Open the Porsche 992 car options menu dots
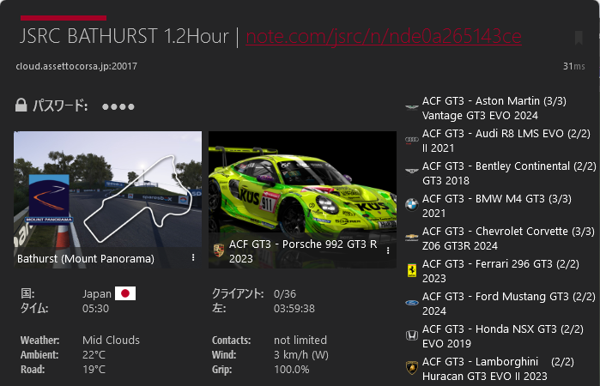Viewport: 600px width, 386px height. (388, 250)
